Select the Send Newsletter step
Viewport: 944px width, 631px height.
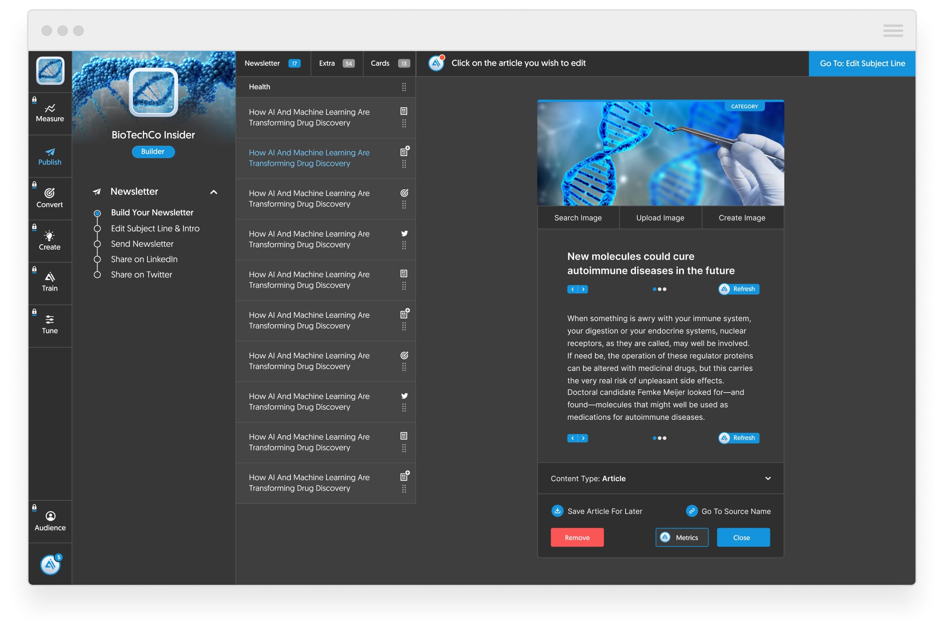click(x=142, y=244)
